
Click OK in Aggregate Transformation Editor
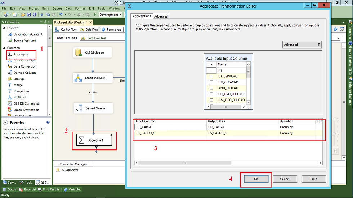click(256, 179)
